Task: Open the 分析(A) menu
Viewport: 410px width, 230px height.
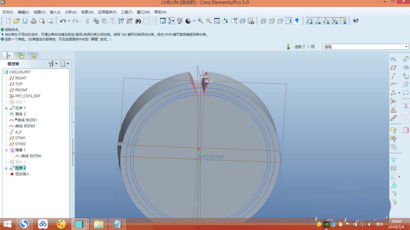Action: pyautogui.click(x=71, y=12)
